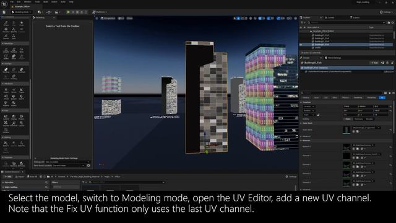This screenshot has width=396, height=223.
Task: Click the add component Blueprint icon beside Add
Action: coord(382,63)
